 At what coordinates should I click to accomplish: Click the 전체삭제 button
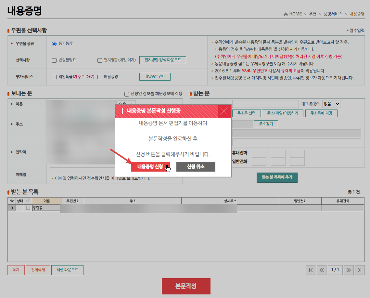point(38,270)
